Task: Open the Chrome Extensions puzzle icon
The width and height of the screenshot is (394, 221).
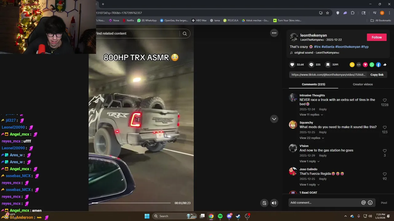Action: 353,13
